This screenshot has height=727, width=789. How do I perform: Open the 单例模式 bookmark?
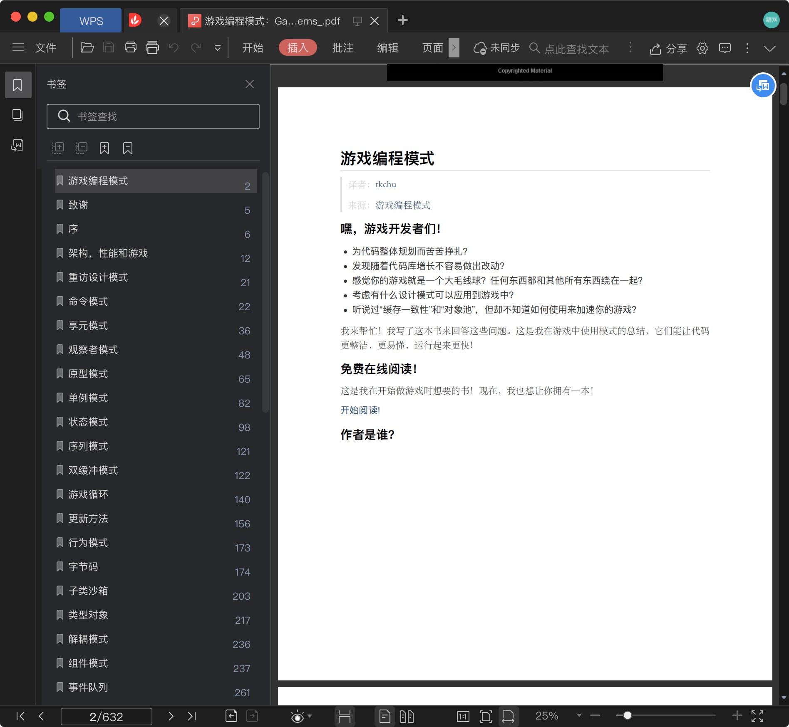[x=156, y=398]
